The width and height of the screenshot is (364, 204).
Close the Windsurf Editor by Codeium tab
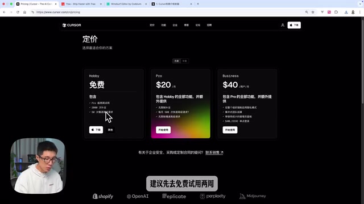(x=146, y=4)
